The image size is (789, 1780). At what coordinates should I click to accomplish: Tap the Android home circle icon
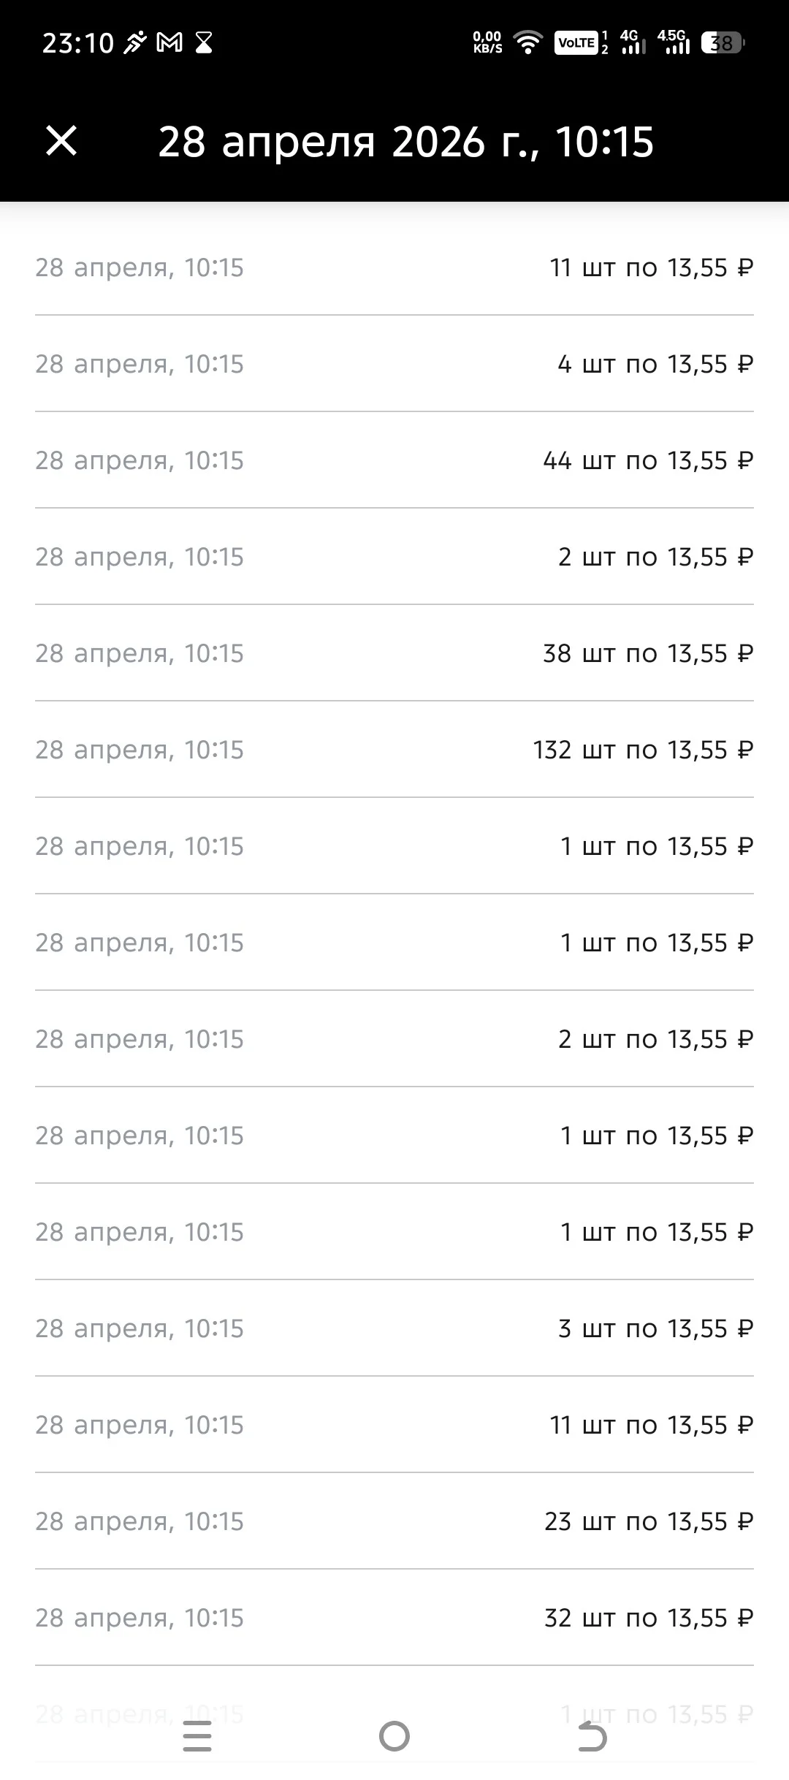394,1736
